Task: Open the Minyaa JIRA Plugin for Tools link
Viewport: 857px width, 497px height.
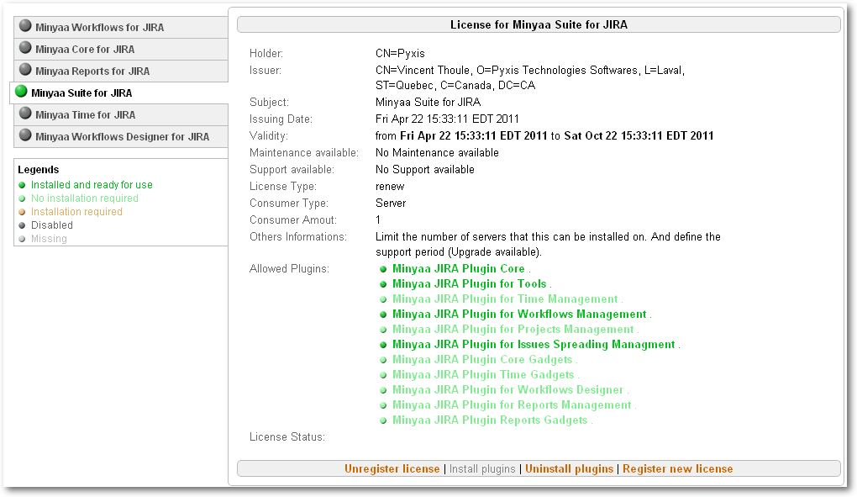Action: 470,284
